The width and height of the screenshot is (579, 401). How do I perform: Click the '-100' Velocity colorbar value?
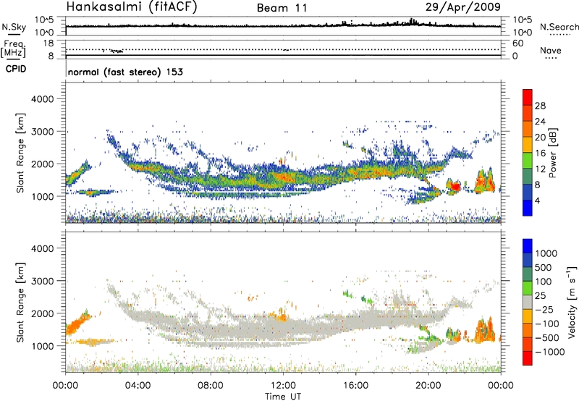coord(547,324)
